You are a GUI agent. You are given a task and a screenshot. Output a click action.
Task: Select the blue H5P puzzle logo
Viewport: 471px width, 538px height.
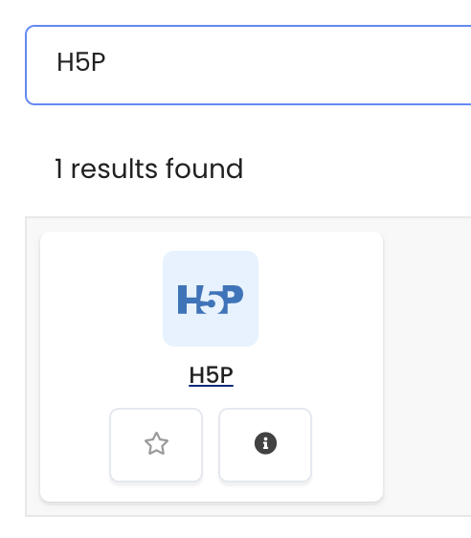click(211, 299)
